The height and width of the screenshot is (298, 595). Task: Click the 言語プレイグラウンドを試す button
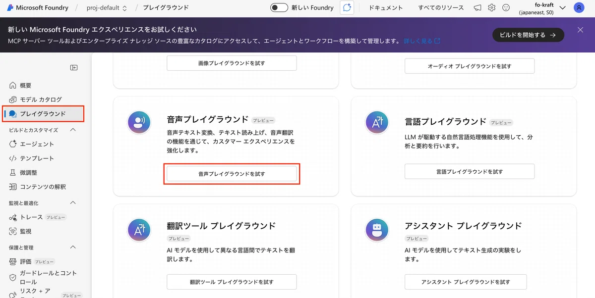point(470,171)
